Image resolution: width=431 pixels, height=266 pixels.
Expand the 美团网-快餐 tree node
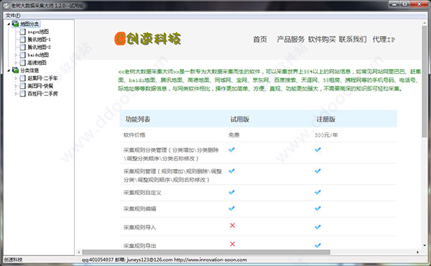pos(16,86)
